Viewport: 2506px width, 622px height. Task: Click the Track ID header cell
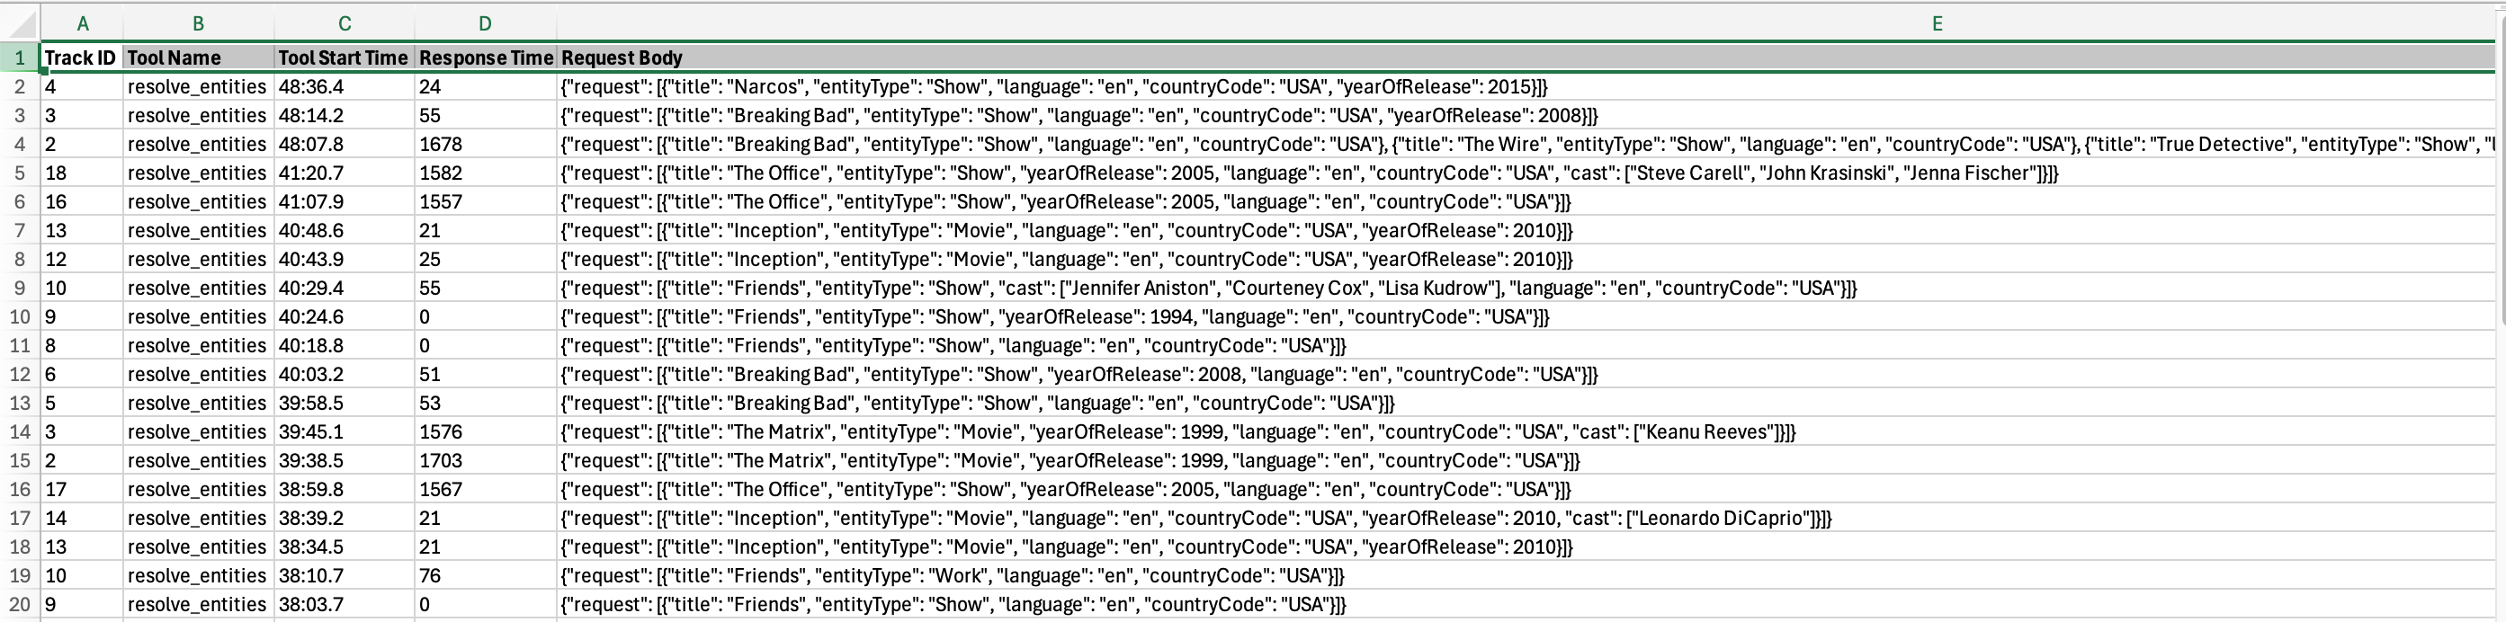tap(81, 58)
